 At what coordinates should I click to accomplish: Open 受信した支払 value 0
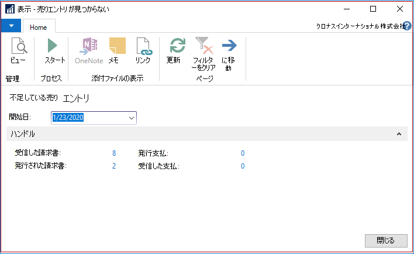(x=243, y=166)
